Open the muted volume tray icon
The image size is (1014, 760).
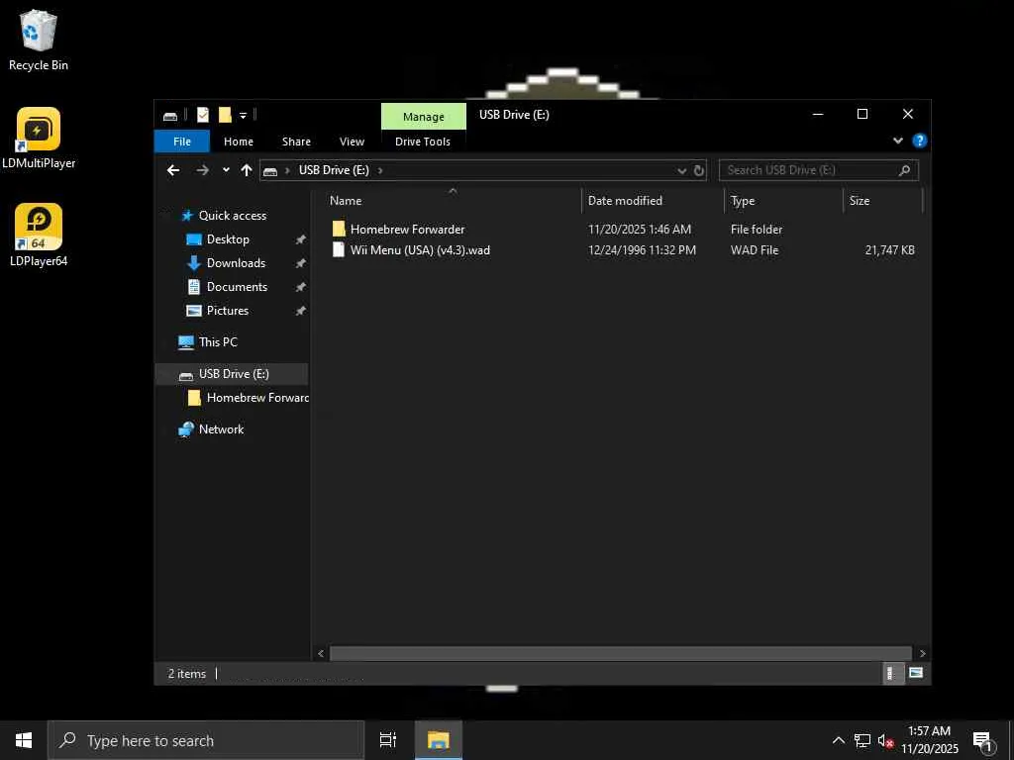886,741
